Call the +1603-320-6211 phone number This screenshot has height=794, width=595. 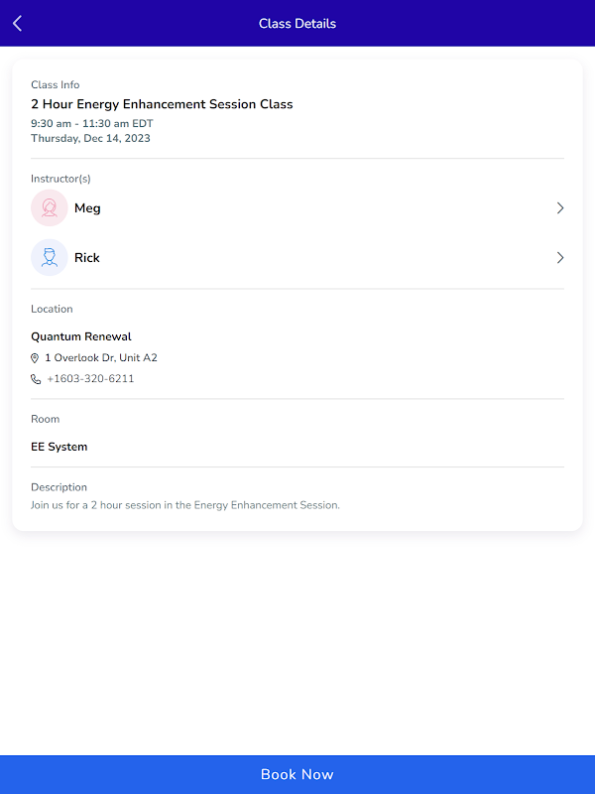tap(90, 379)
